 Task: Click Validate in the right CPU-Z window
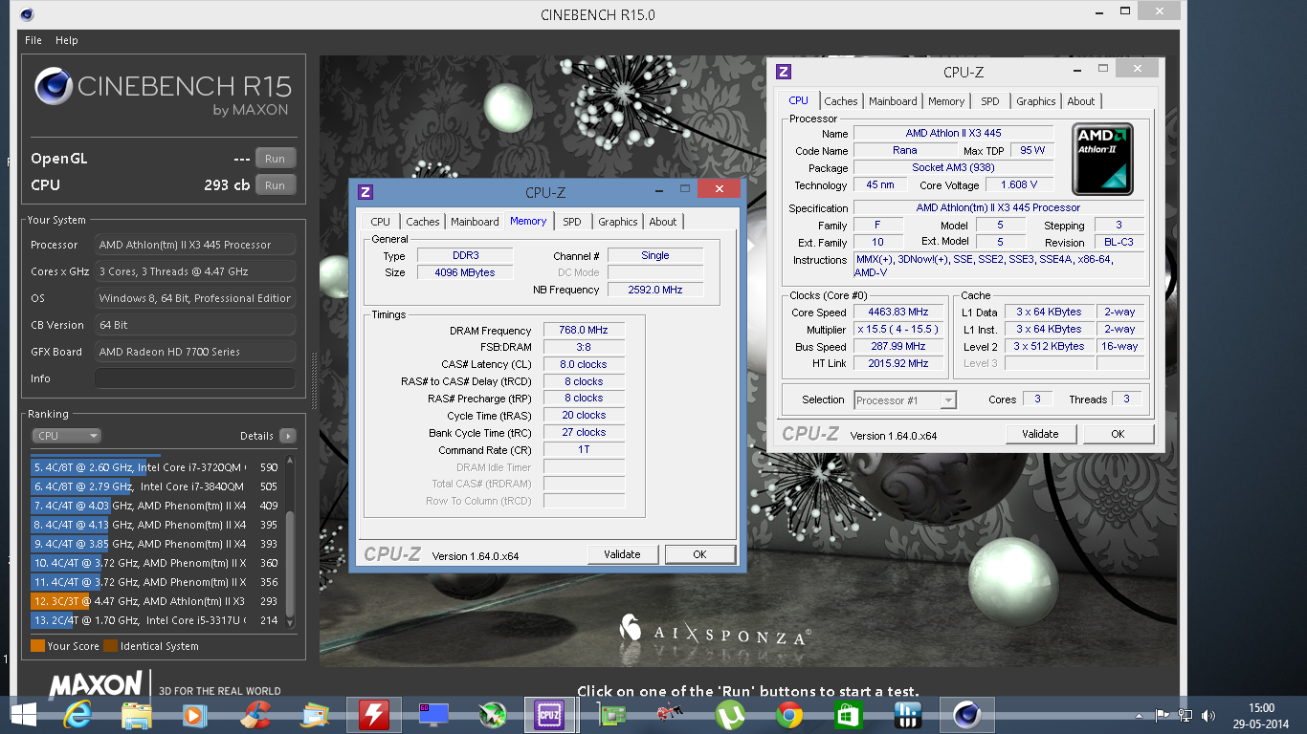tap(1040, 434)
